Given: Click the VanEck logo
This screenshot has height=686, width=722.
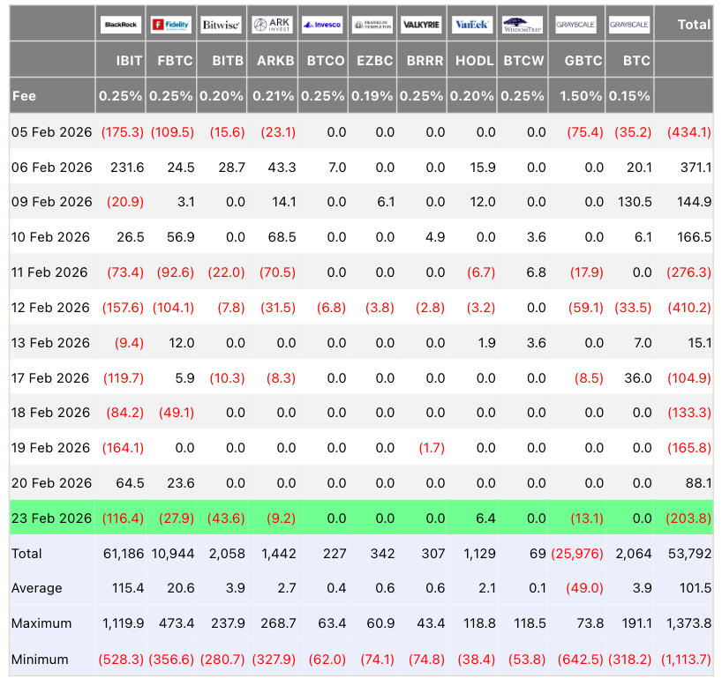Looking at the screenshot, I should [x=471, y=25].
